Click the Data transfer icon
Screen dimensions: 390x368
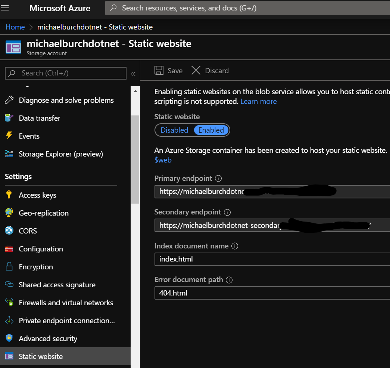tap(9, 118)
